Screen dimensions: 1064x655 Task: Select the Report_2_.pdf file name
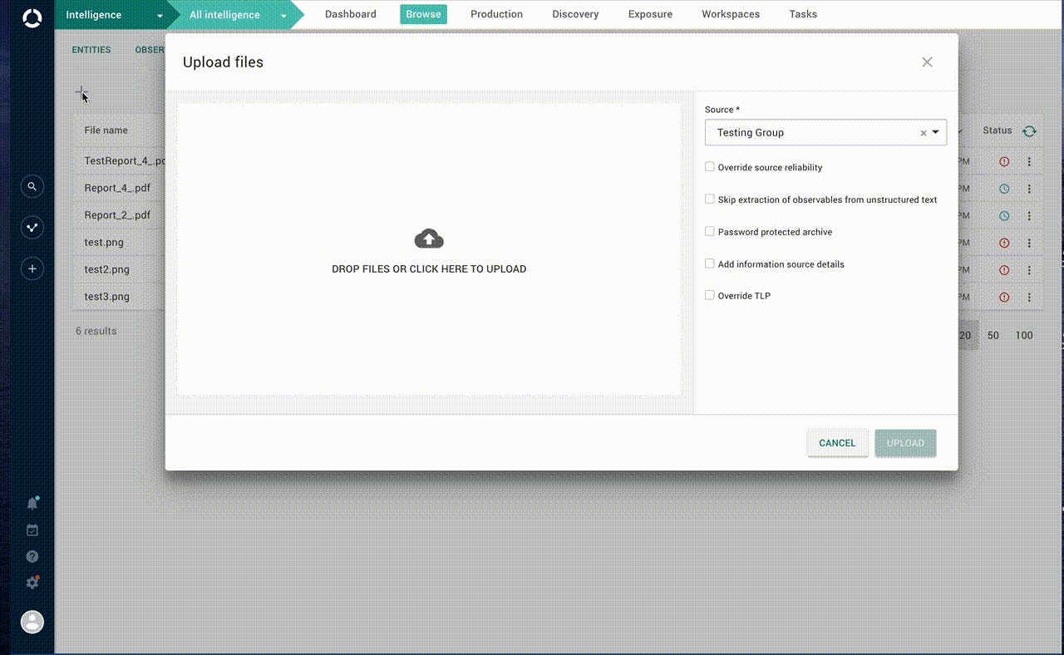pyautogui.click(x=117, y=215)
